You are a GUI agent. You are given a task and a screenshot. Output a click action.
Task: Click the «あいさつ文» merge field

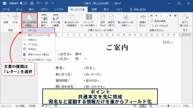[x=93, y=74]
